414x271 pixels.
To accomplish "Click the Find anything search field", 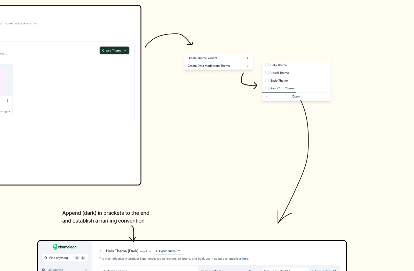I will [x=65, y=258].
